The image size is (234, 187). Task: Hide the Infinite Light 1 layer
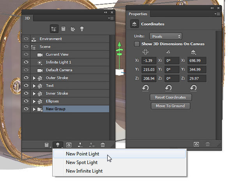tap(26, 62)
